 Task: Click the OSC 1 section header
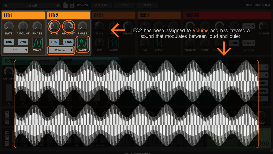[x=114, y=15]
